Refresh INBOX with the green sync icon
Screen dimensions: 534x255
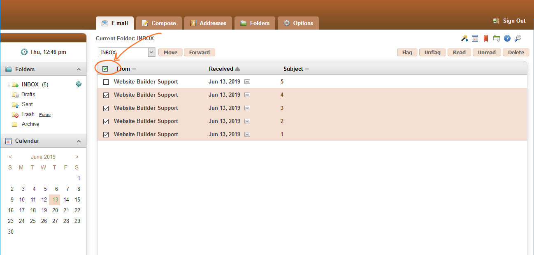(79, 84)
